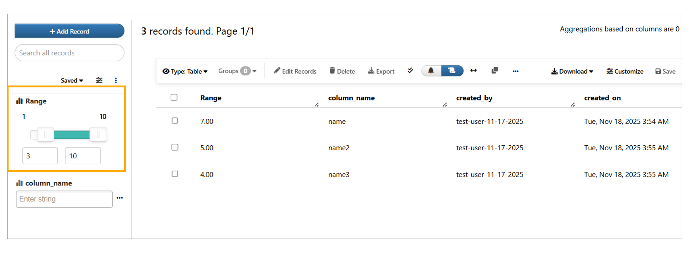Open the Saved filters dropdown

[x=72, y=80]
